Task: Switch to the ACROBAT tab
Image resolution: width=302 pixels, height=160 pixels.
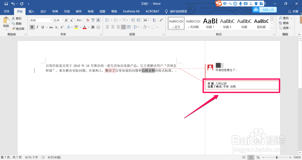Action: point(152,11)
